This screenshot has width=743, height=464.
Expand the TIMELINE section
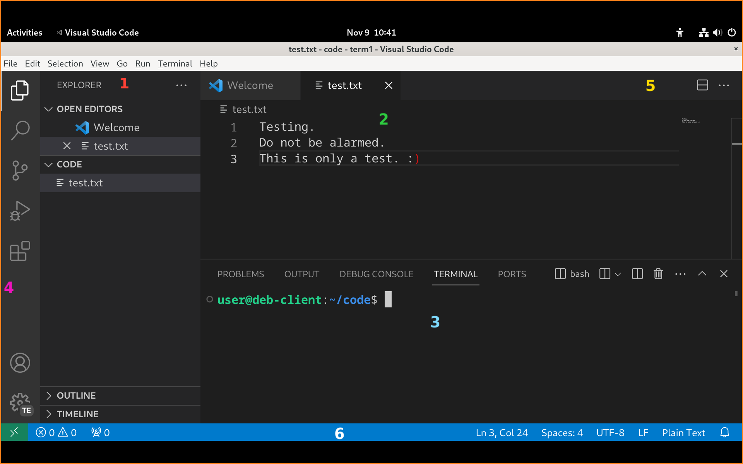pyautogui.click(x=77, y=414)
